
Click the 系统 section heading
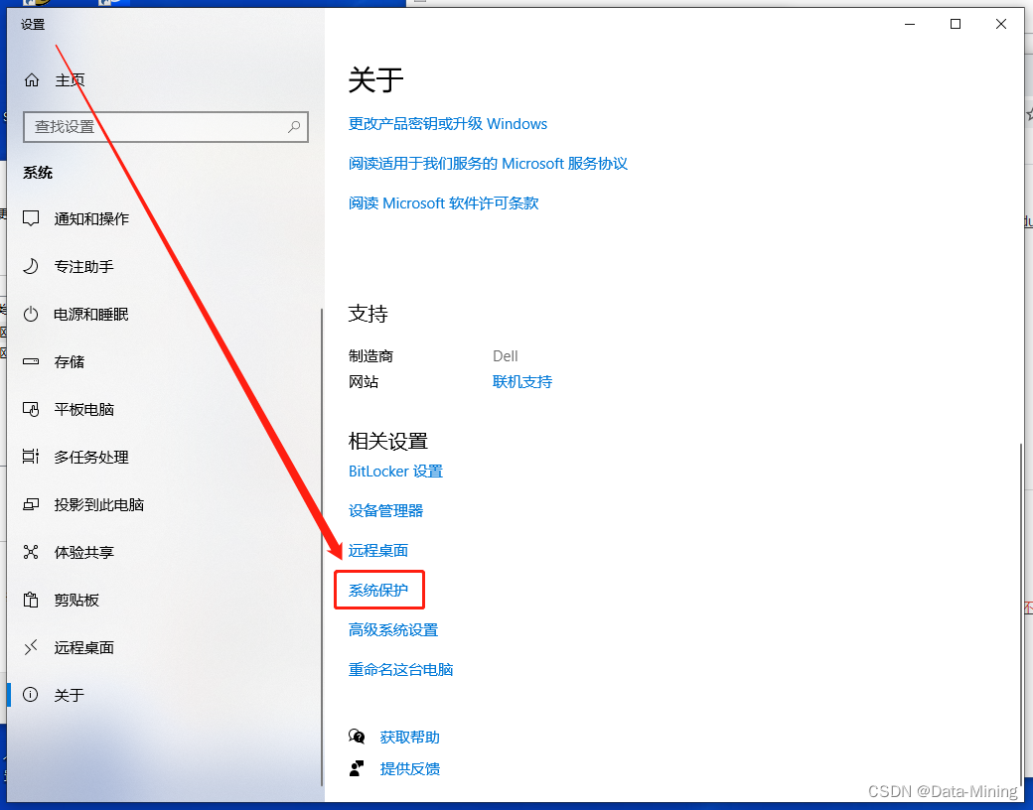38,173
